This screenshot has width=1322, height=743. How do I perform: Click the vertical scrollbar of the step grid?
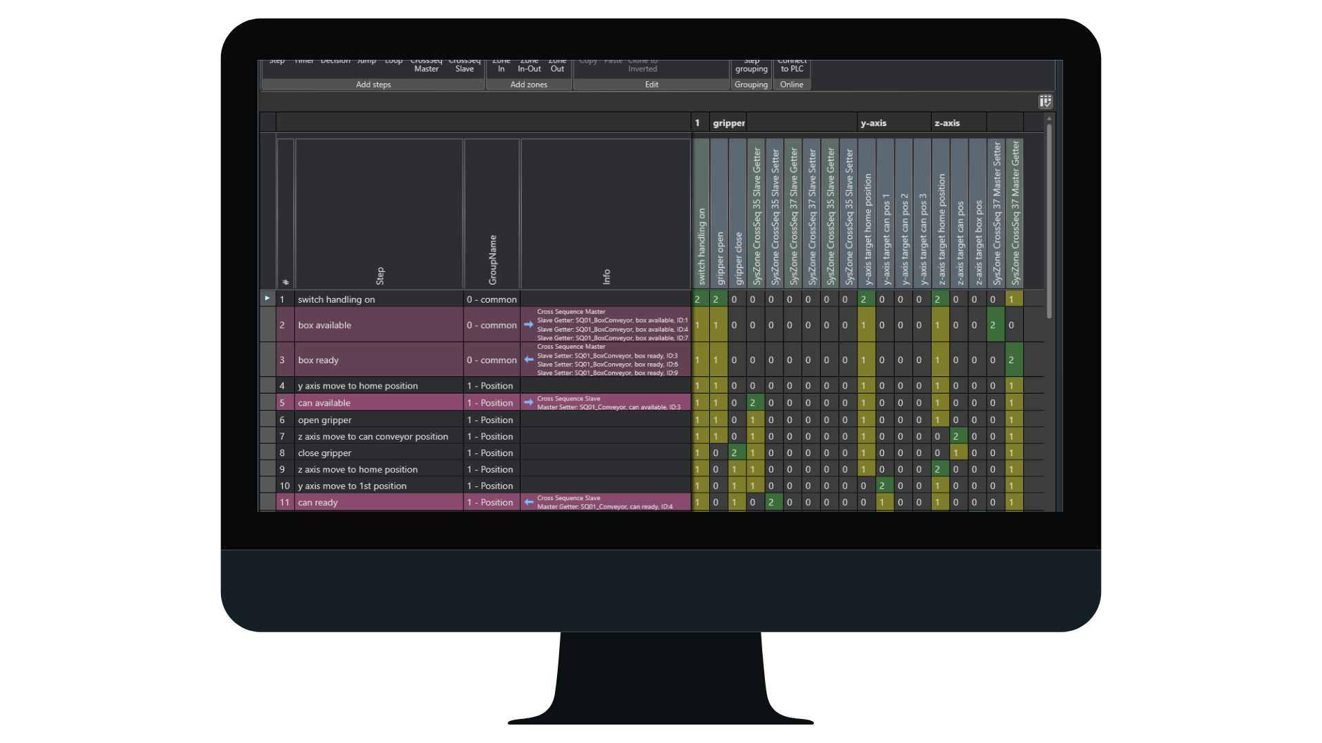[1049, 220]
